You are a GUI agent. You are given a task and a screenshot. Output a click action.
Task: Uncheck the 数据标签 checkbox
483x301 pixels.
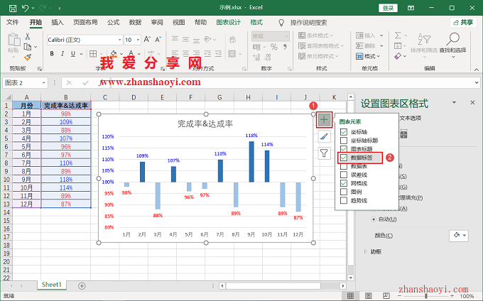pos(344,158)
